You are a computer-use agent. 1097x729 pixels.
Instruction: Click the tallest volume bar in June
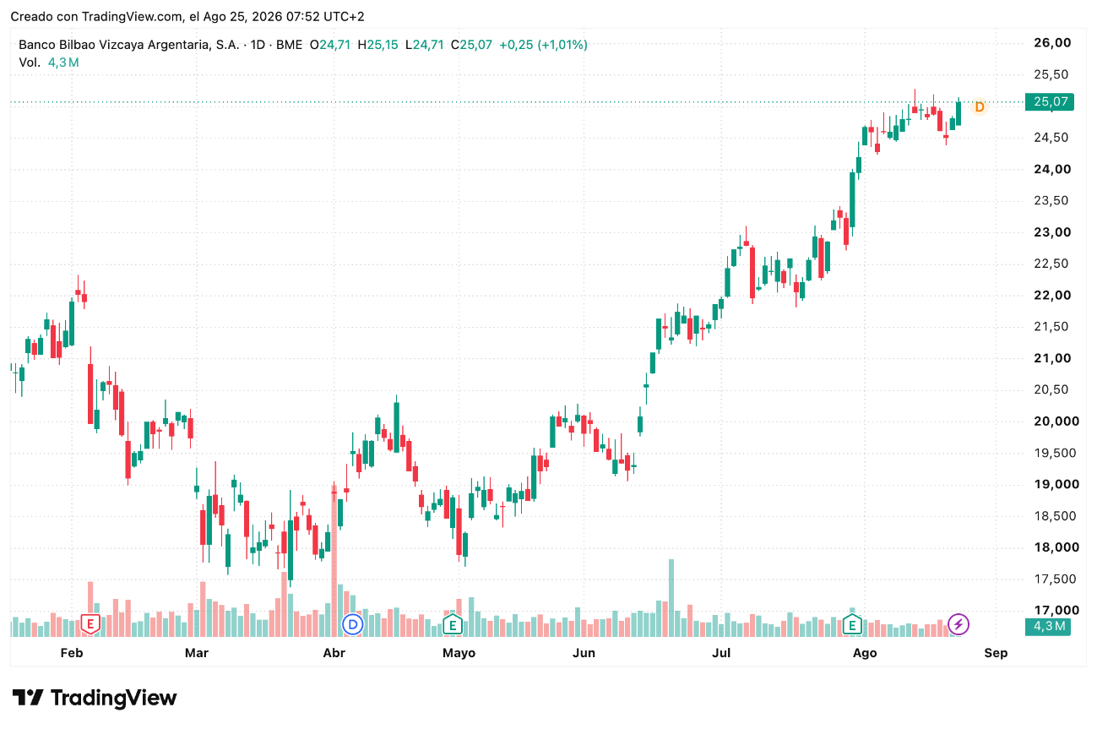click(x=671, y=597)
